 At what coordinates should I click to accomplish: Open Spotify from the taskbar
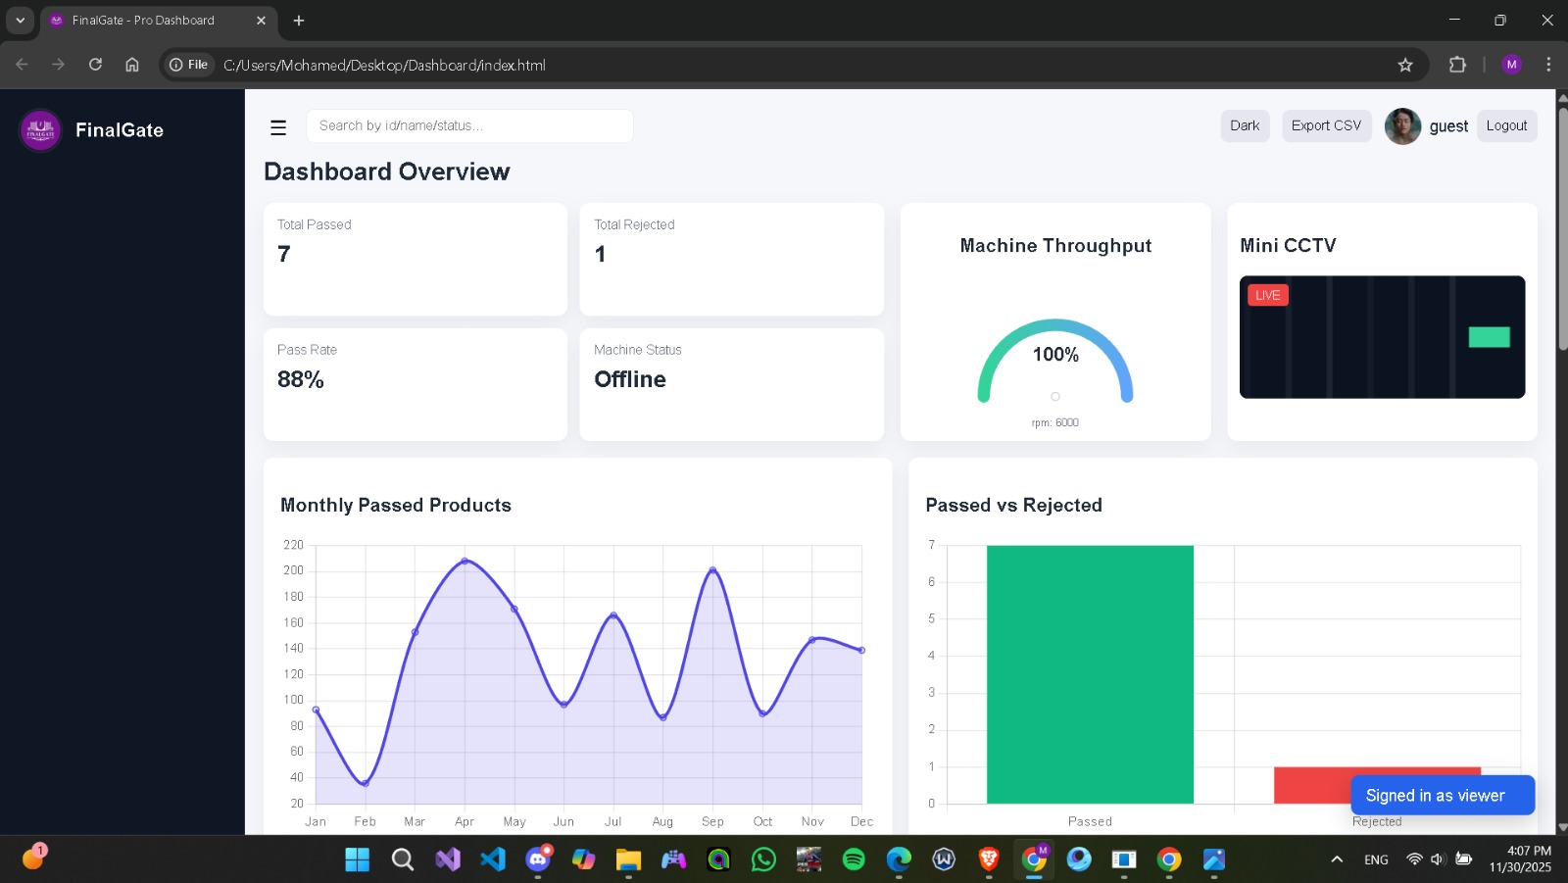(854, 859)
